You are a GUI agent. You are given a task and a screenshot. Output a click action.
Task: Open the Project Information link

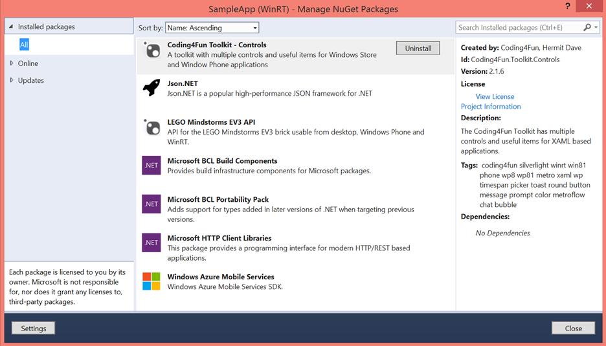(491, 107)
